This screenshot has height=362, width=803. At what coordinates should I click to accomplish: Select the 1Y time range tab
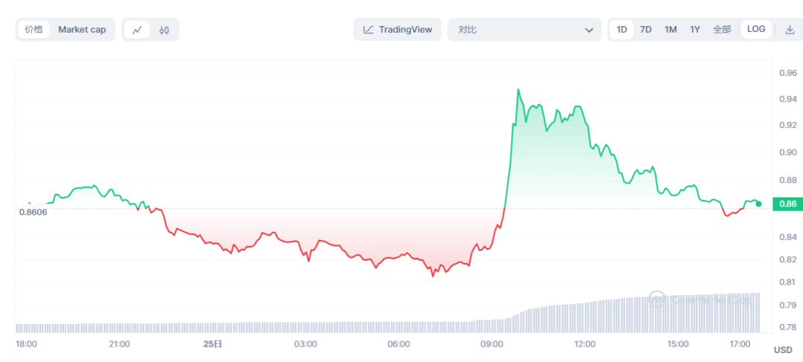pos(695,30)
